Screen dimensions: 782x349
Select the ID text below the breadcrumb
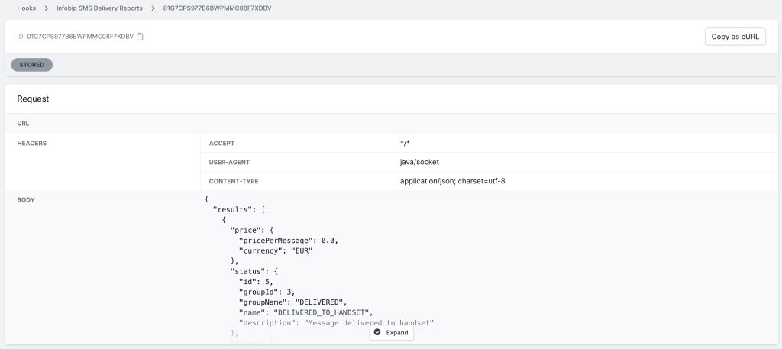[x=75, y=36]
